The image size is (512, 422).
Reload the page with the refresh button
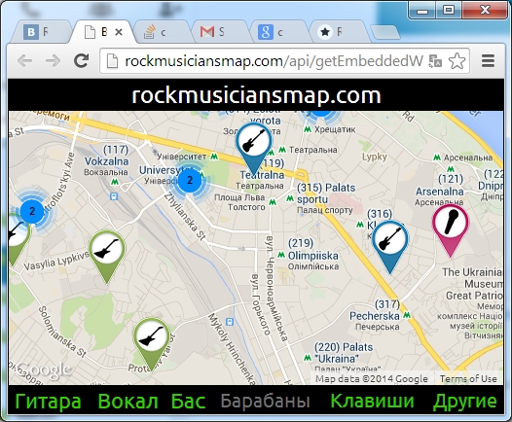[x=82, y=60]
